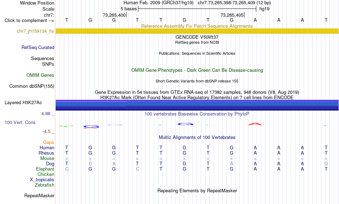The image size is (339, 204).
Task: Click the GENCODE V50lift37 track title
Action: 197,37
